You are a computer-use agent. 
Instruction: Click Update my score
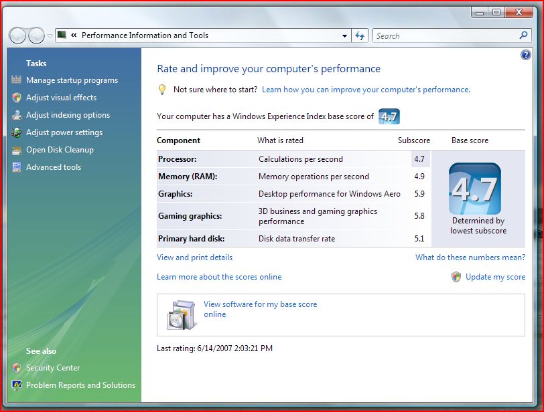tap(495, 277)
